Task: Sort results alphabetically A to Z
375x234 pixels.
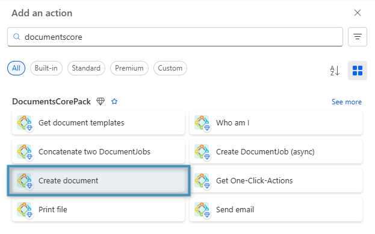Action: click(335, 71)
